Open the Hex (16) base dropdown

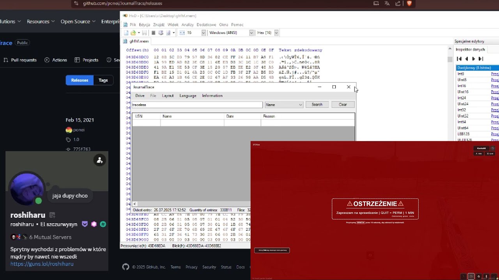(276, 33)
